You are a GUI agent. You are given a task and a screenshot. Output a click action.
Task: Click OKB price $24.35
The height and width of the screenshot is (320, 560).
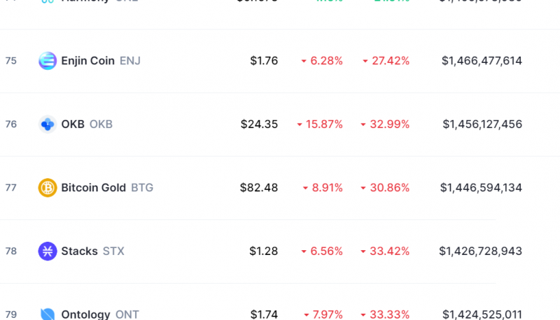259,124
